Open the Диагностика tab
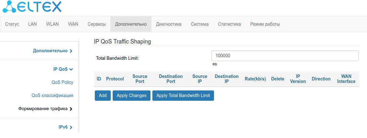Image resolution: width=367 pixels, height=138 pixels. tap(169, 24)
